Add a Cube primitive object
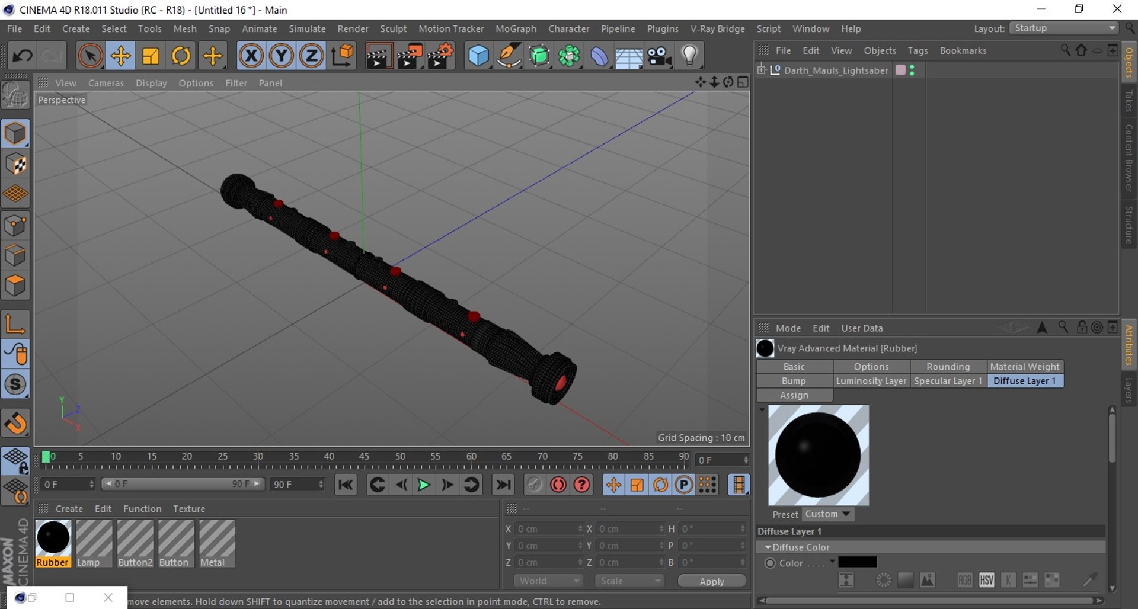This screenshot has height=609, width=1138. coord(478,56)
